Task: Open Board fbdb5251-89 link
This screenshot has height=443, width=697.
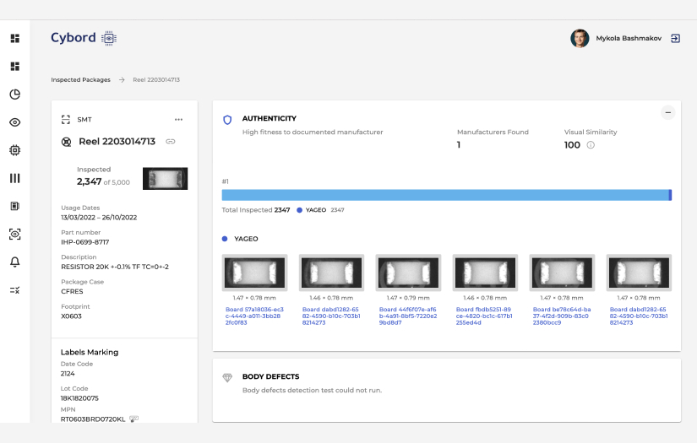Action: point(484,316)
